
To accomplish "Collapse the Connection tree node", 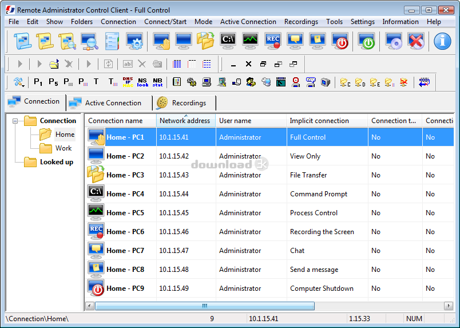I will 15,121.
